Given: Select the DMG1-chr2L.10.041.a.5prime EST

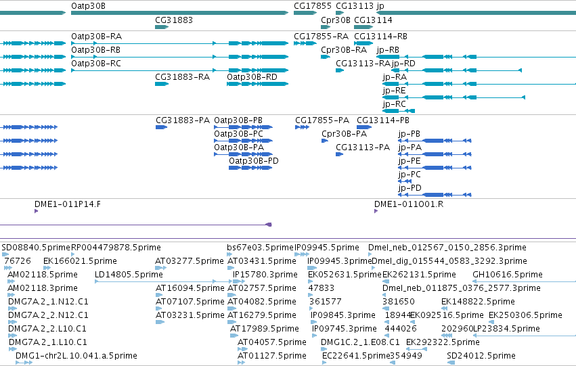Looking at the screenshot, I should 24,363.
